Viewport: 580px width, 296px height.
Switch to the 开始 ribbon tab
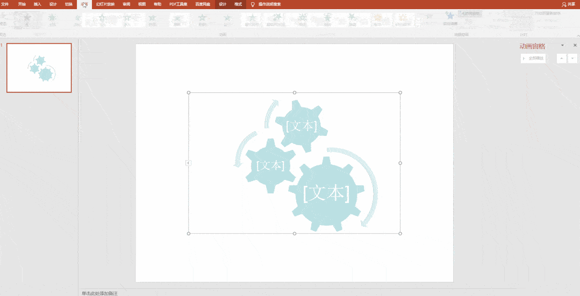22,4
